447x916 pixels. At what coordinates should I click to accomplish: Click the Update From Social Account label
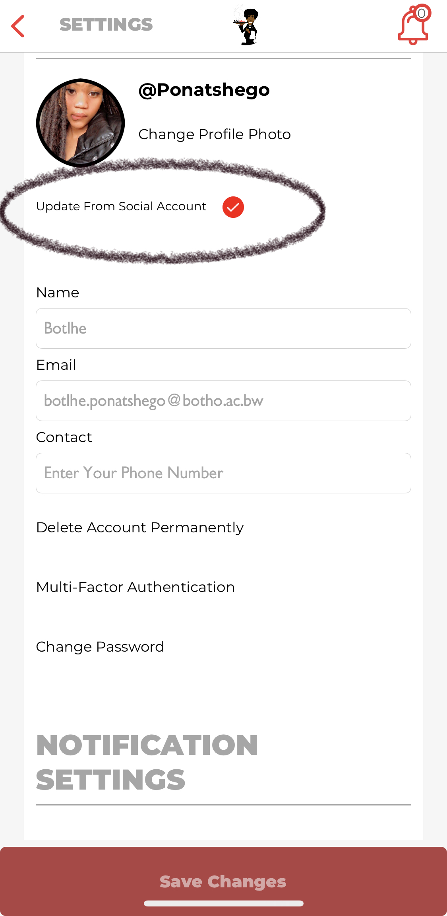(121, 206)
